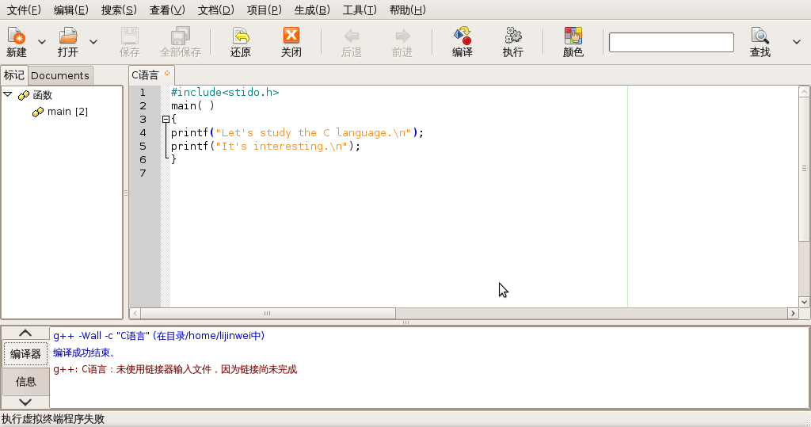811x427 pixels.
Task: Click the up chevron above the 编译器 tab
Action: tap(25, 334)
